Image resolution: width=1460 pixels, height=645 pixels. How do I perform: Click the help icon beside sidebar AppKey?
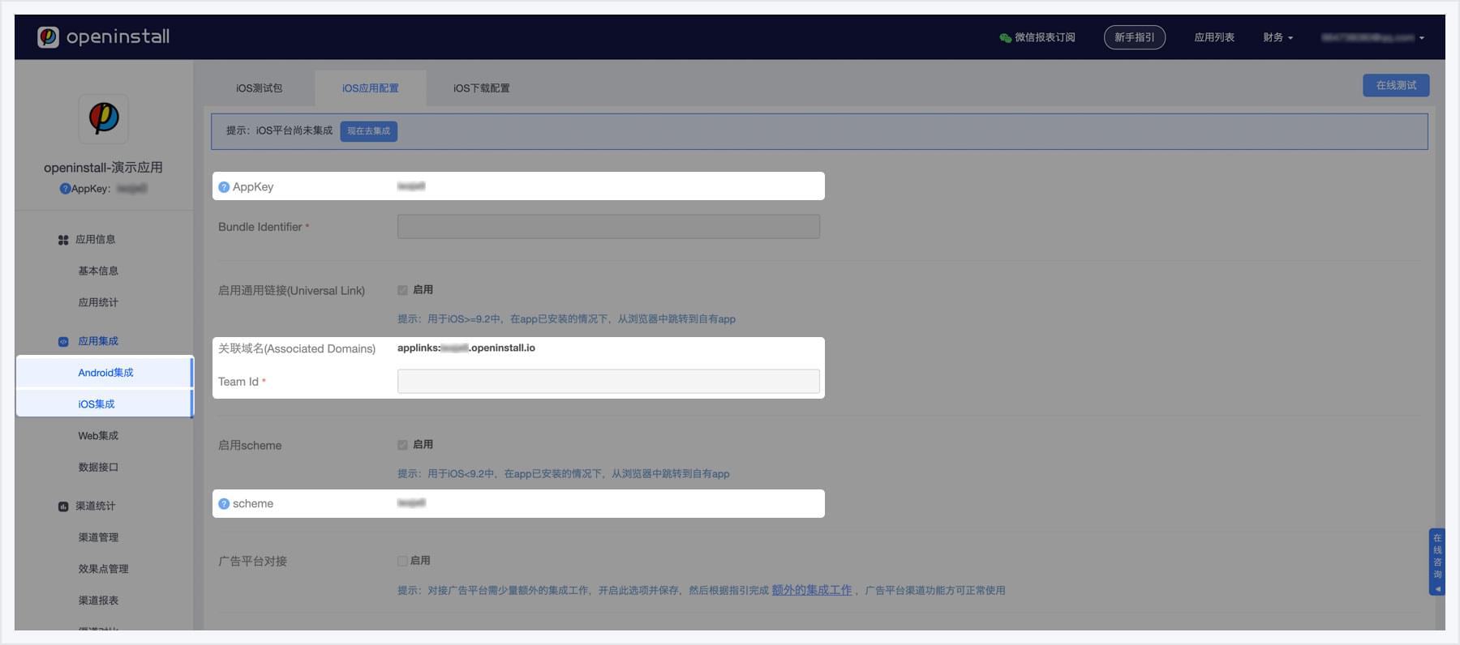tap(65, 189)
